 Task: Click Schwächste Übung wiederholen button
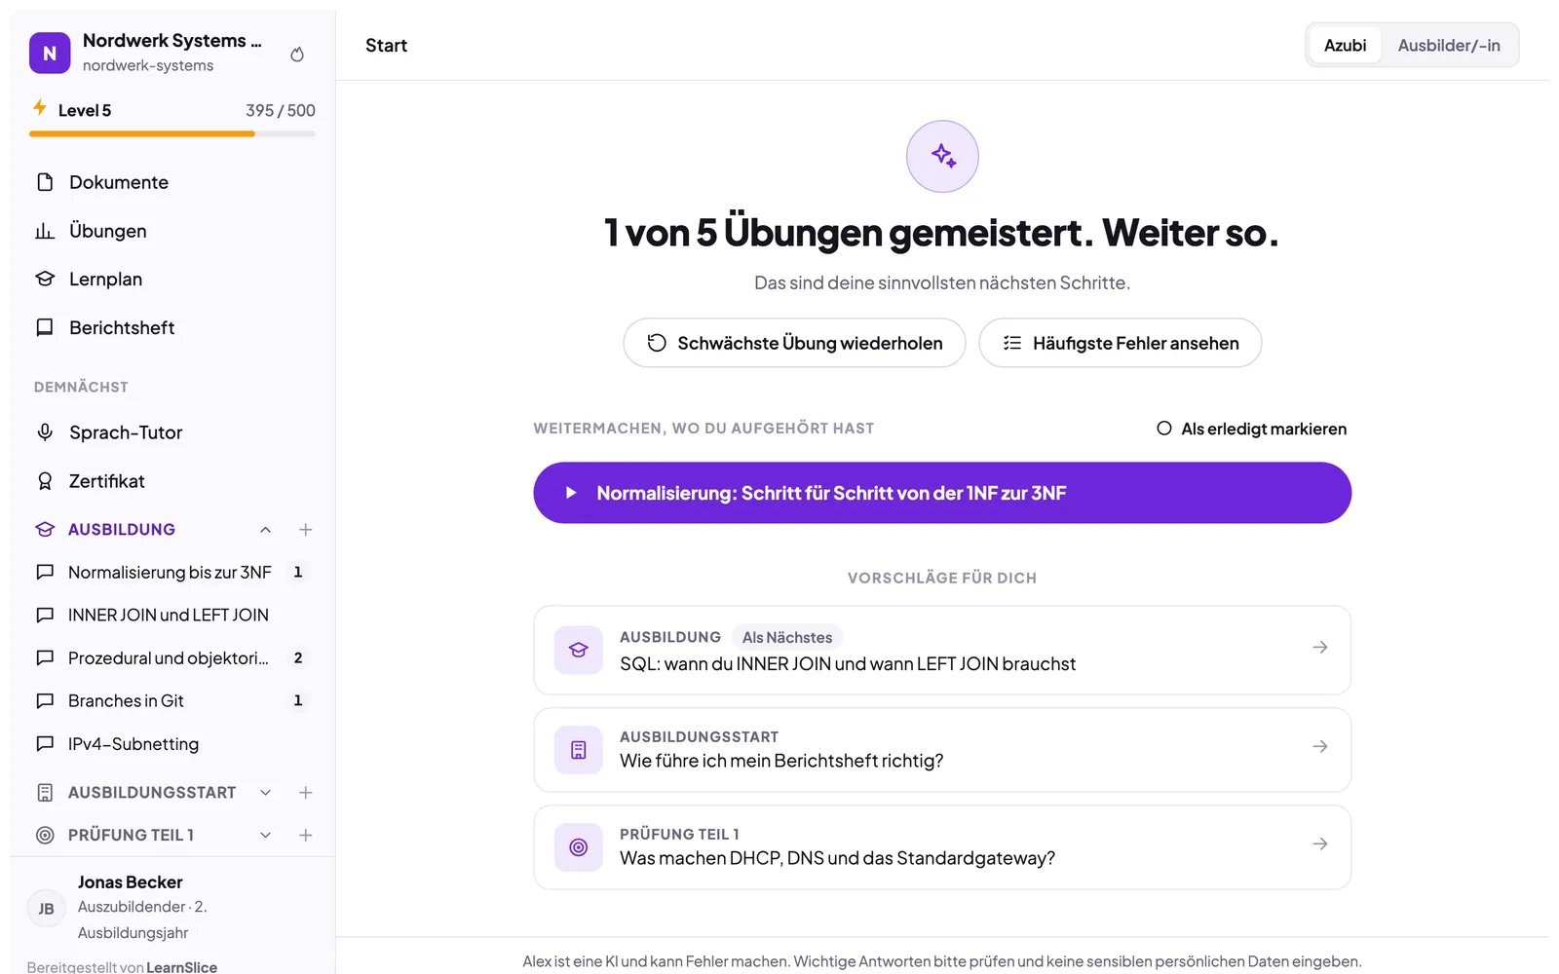pyautogui.click(x=794, y=343)
